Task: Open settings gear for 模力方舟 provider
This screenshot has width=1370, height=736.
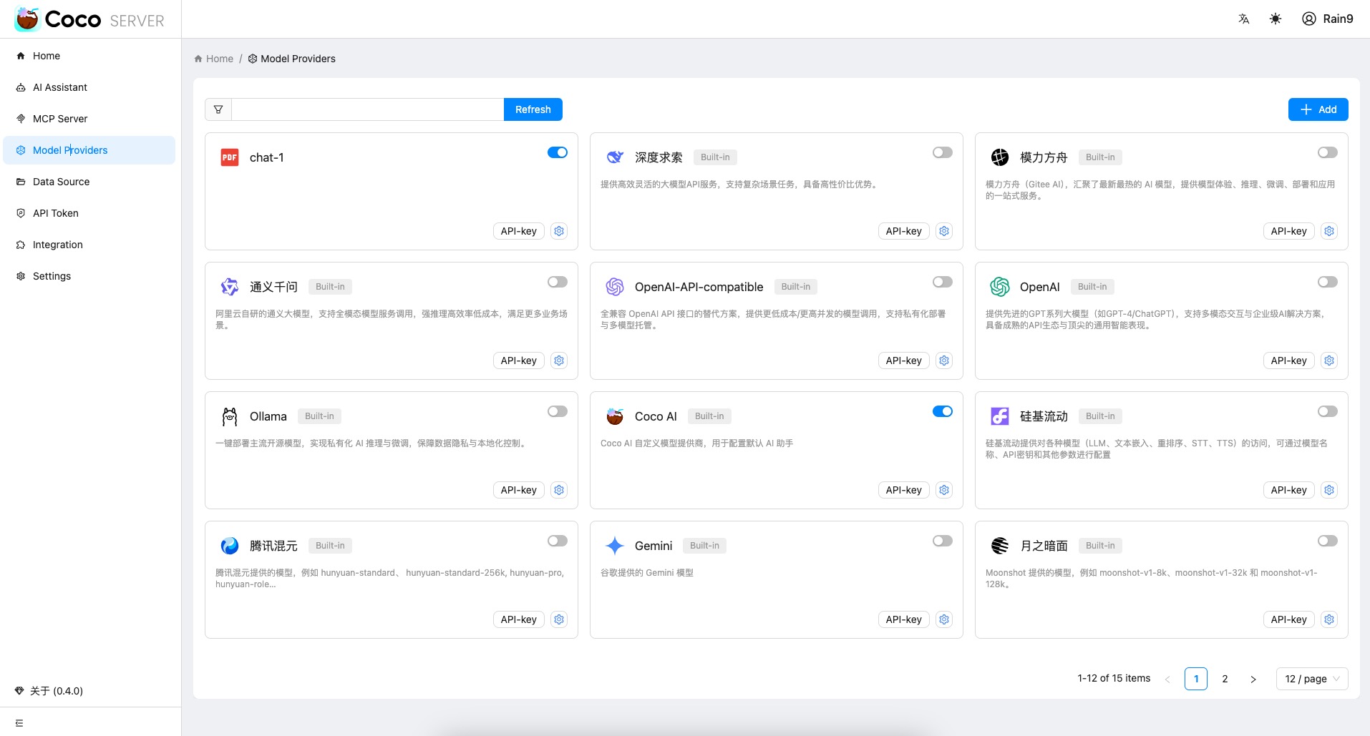Action: click(1329, 231)
